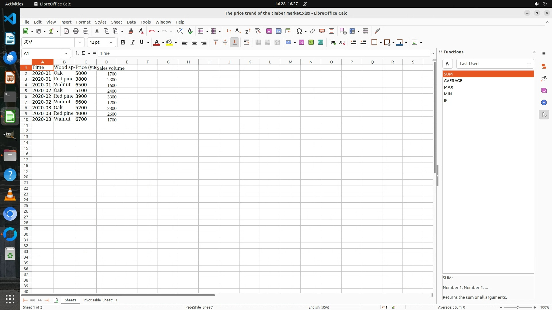Click the Function Wizard icon beside Name Box
Screen dimensions: 552x310
[77, 53]
